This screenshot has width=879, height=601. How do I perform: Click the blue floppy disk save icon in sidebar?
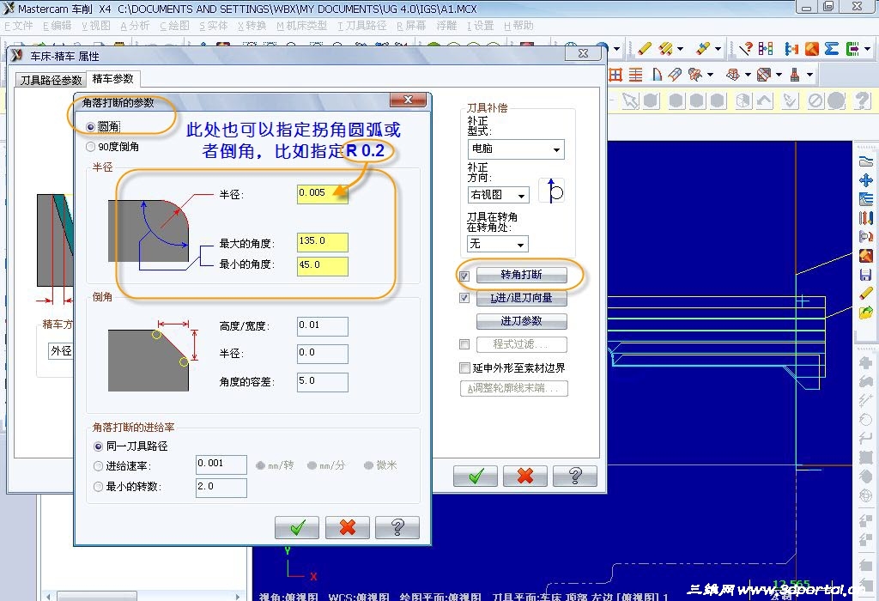[865, 275]
